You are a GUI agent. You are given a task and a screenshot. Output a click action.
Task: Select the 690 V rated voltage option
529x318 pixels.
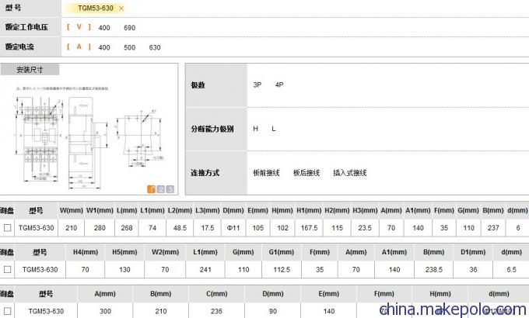(x=130, y=28)
